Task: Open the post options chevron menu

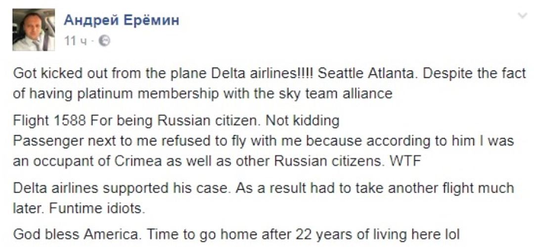Action: pyautogui.click(x=522, y=15)
